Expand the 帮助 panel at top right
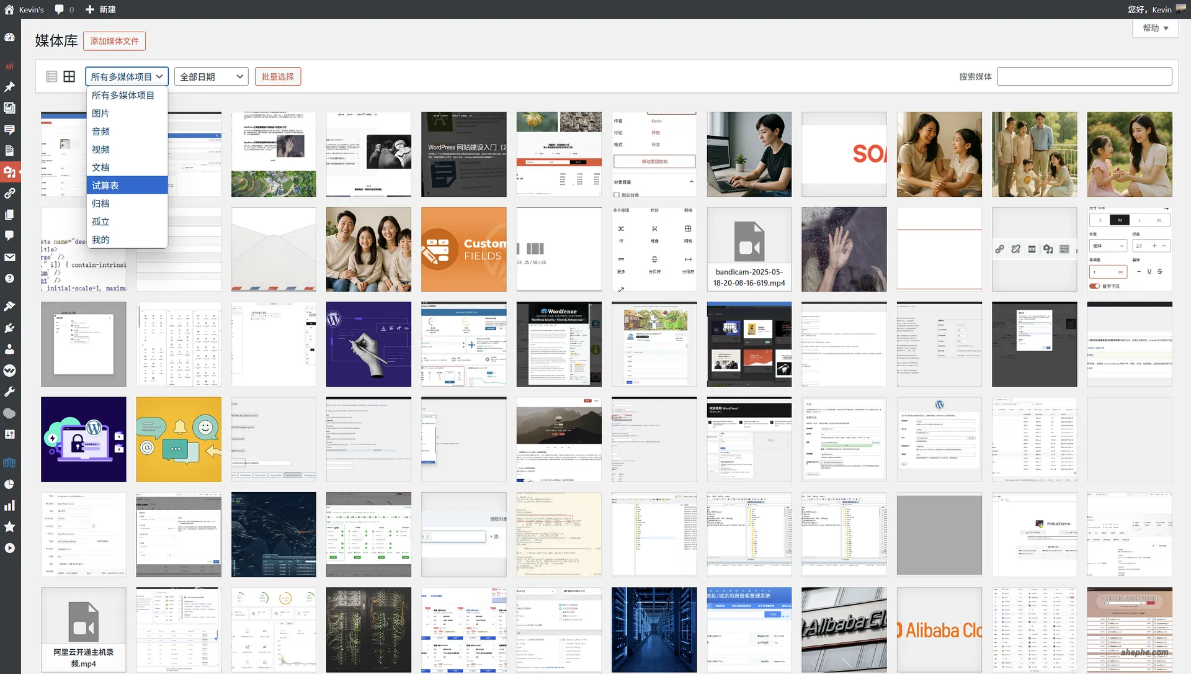 point(1154,28)
